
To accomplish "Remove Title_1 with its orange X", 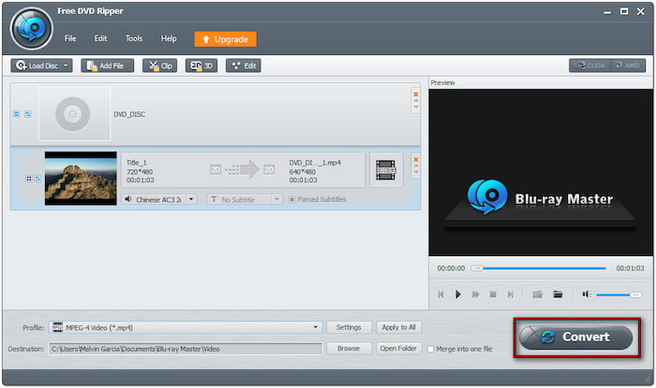I will [416, 159].
